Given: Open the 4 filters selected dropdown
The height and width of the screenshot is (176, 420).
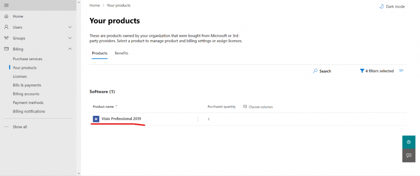Looking at the screenshot, I should point(377,71).
